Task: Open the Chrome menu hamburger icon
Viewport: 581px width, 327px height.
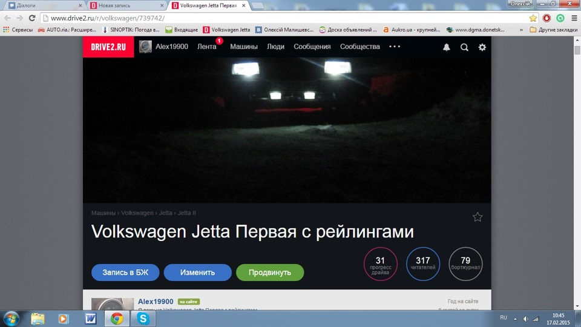Action: pos(574,18)
